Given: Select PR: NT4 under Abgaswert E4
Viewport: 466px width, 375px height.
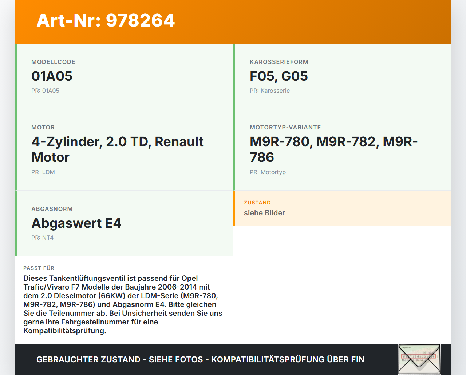Looking at the screenshot, I should tap(42, 238).
